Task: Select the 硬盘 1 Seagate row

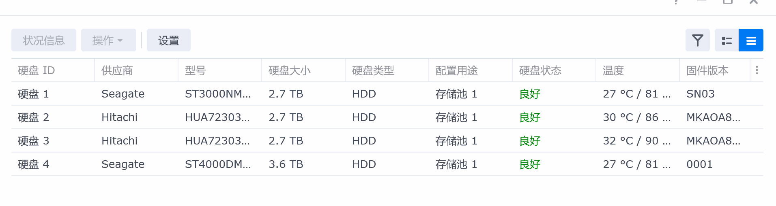Action: click(x=387, y=94)
